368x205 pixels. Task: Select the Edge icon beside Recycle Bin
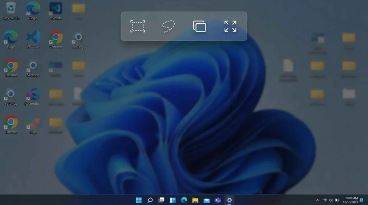point(33,11)
